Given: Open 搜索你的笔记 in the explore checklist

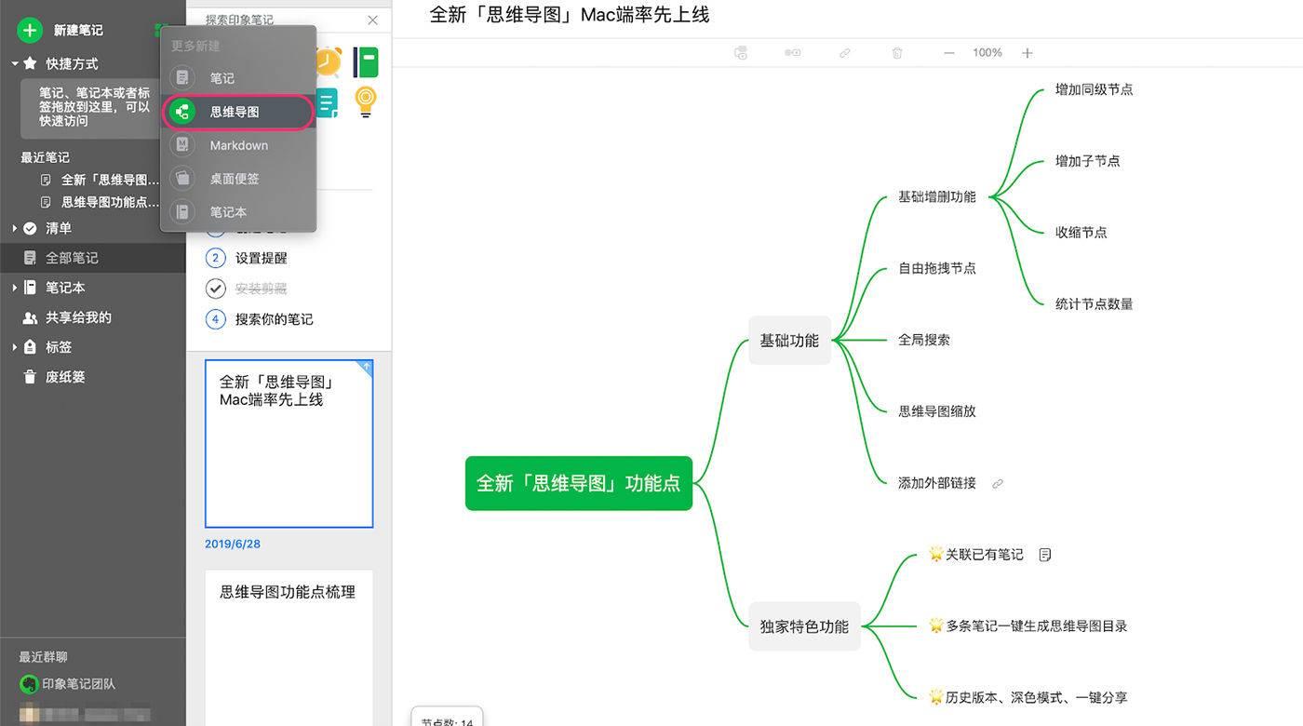Looking at the screenshot, I should tap(275, 319).
